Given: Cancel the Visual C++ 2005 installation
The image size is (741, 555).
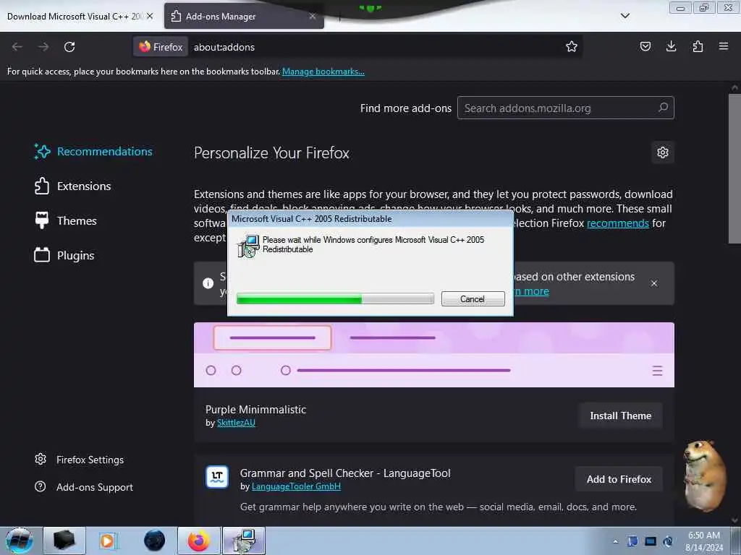Looking at the screenshot, I should coord(473,298).
